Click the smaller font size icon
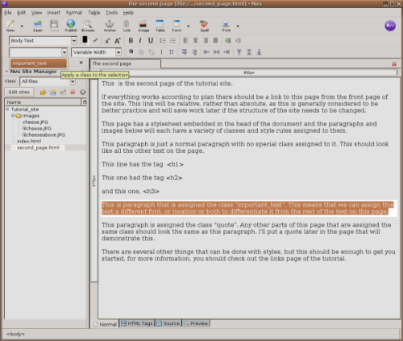The image size is (403, 341). (x=107, y=41)
